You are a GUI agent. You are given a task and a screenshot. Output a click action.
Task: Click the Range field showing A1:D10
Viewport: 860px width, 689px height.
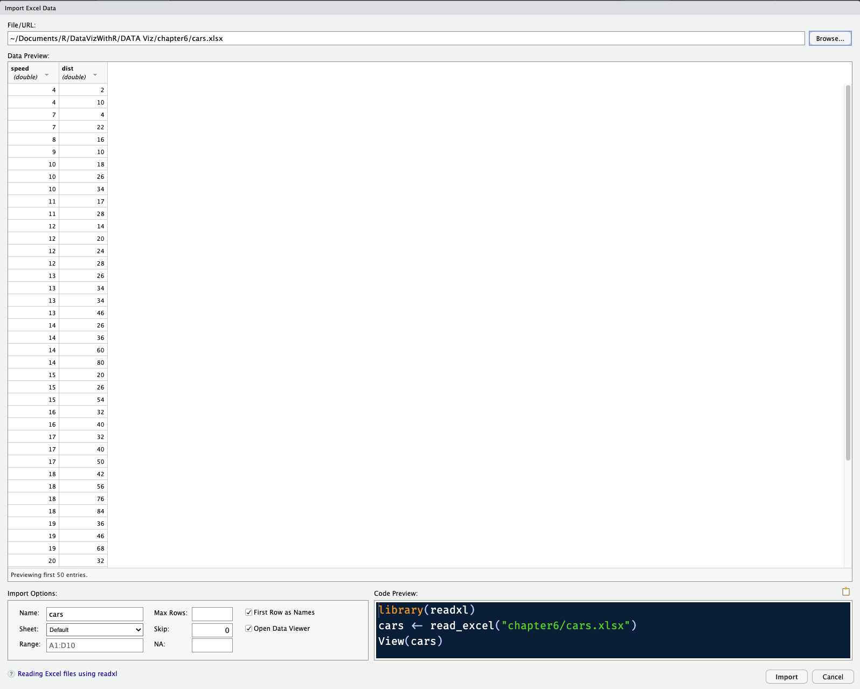95,645
